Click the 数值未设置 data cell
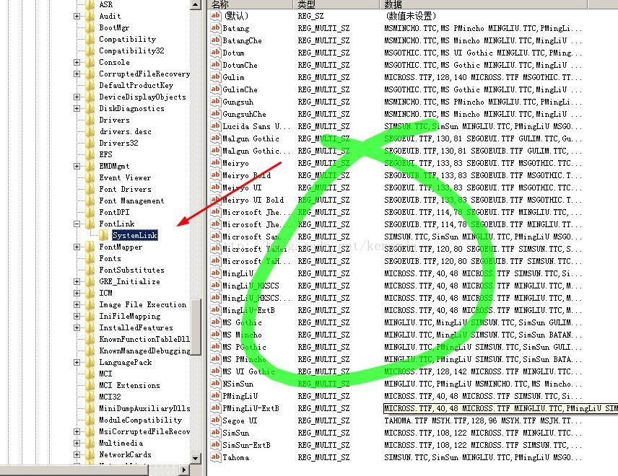The image size is (618, 476). (x=410, y=16)
